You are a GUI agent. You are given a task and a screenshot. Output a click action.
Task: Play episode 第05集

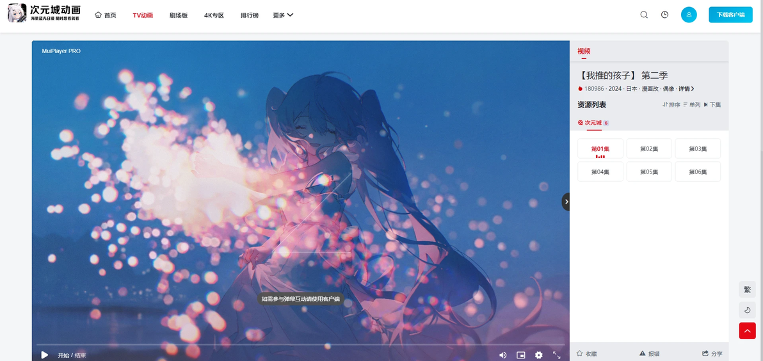pos(648,172)
